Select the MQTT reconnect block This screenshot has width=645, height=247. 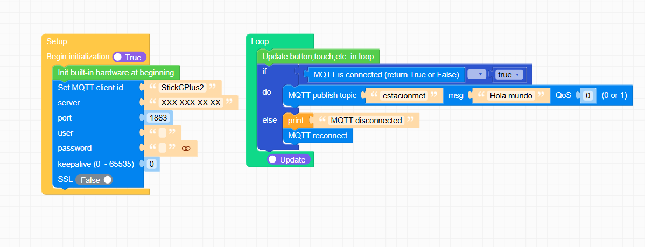[318, 136]
